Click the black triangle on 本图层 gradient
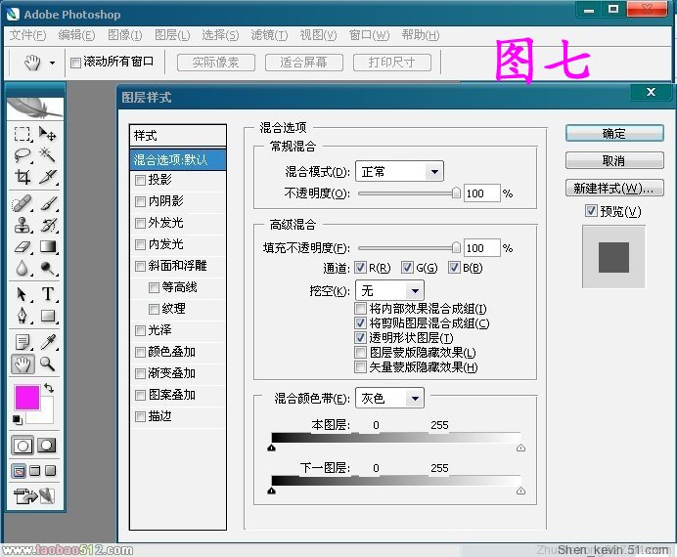 271,448
